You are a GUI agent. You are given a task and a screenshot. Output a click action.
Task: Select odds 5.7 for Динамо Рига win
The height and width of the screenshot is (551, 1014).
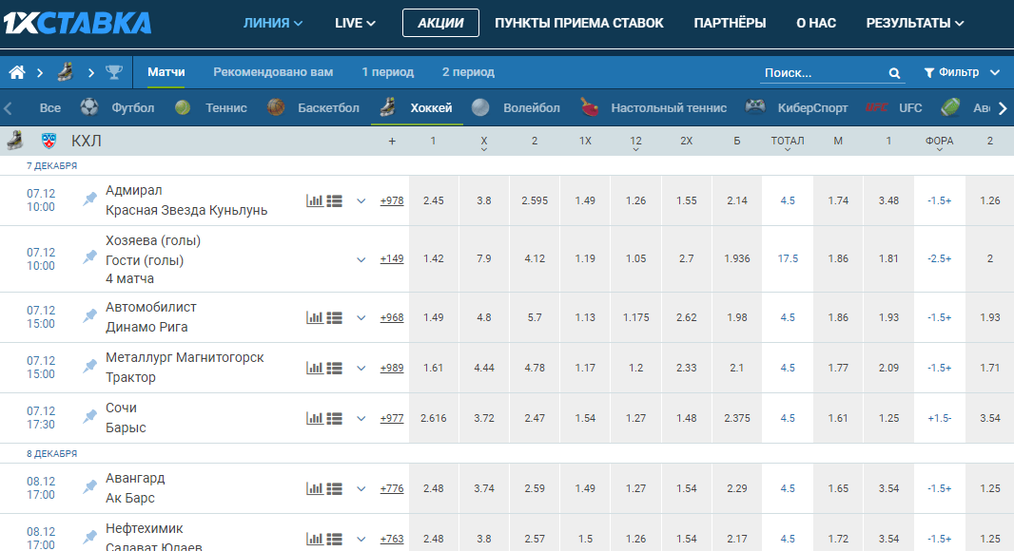pyautogui.click(x=535, y=318)
